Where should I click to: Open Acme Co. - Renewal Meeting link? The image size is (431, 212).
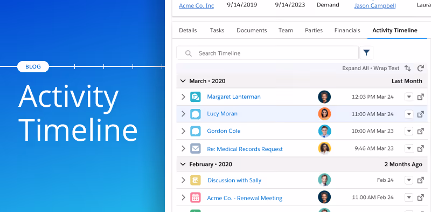(245, 198)
